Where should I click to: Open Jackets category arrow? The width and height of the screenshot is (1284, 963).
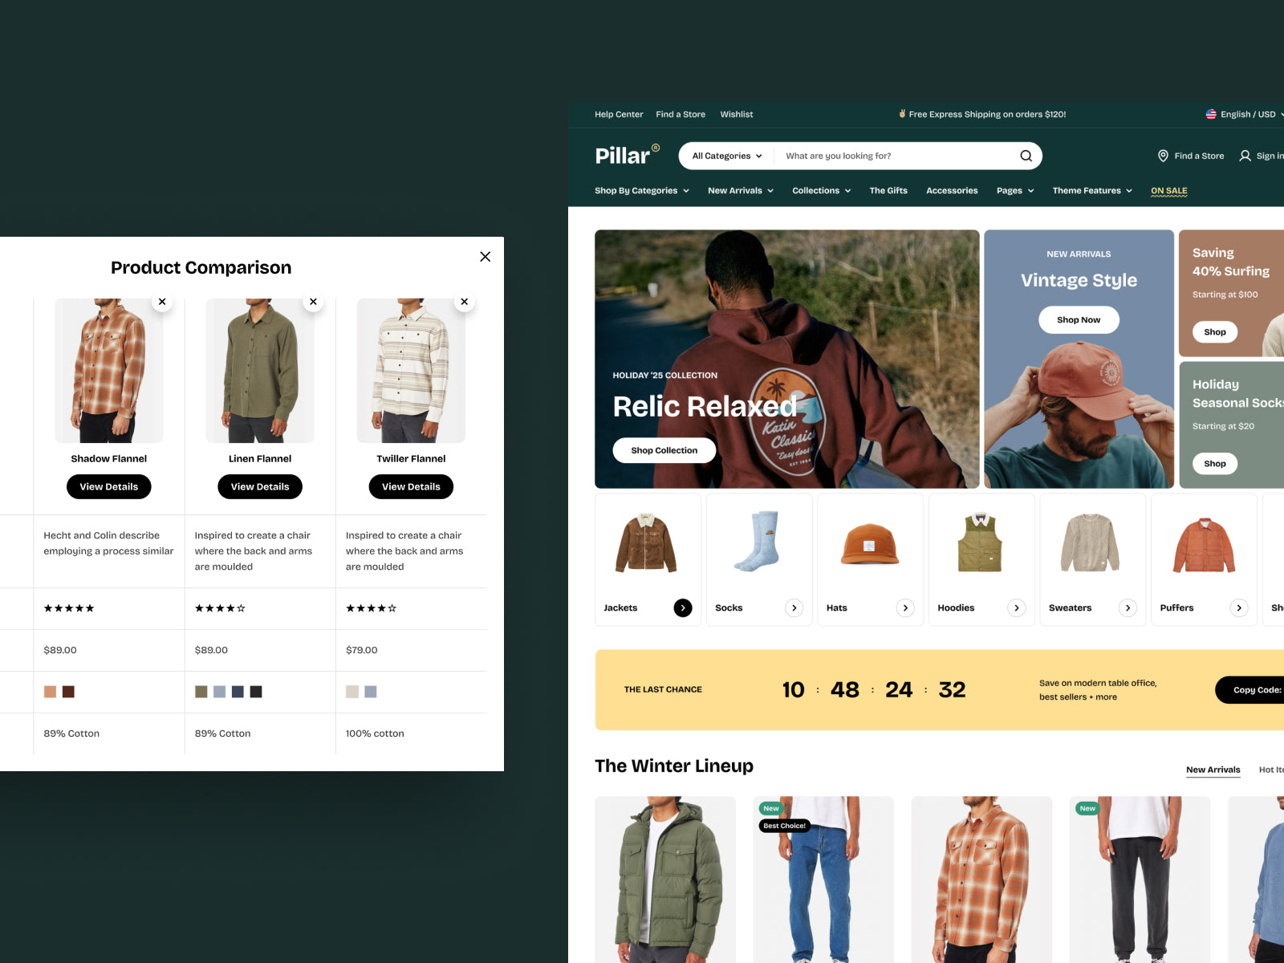683,608
